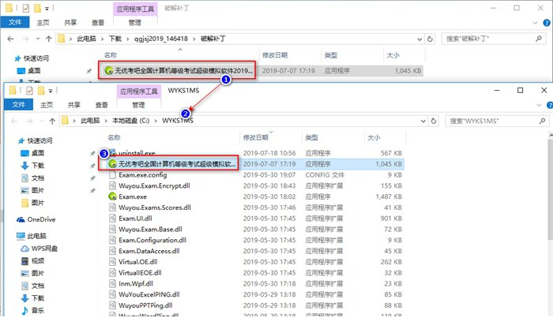This screenshot has width=553, height=329.
Task: Click the help icon in the 破解补丁 window
Action: pyautogui.click(x=547, y=23)
